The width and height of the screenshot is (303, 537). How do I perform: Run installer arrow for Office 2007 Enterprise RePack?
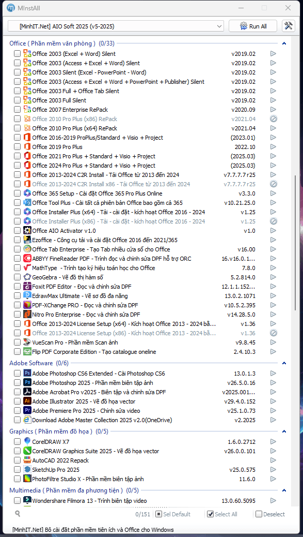[273, 110]
